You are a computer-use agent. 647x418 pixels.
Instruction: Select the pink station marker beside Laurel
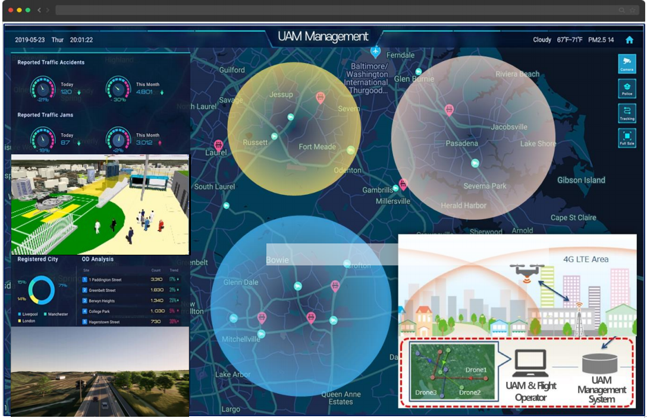point(218,145)
